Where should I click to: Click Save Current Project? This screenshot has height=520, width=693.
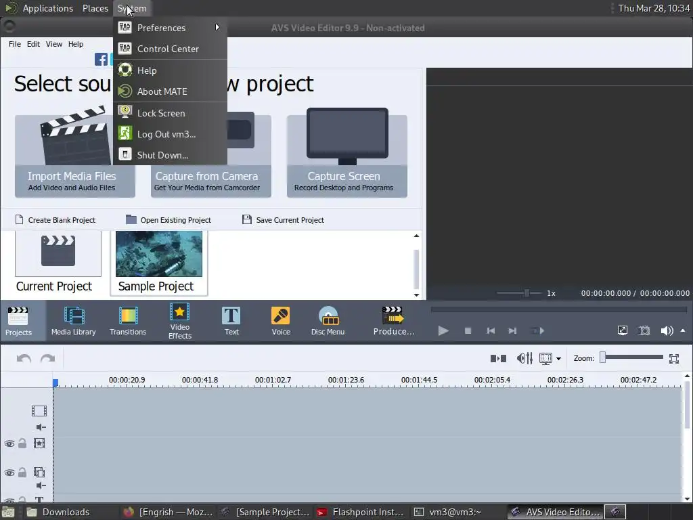[x=284, y=220]
